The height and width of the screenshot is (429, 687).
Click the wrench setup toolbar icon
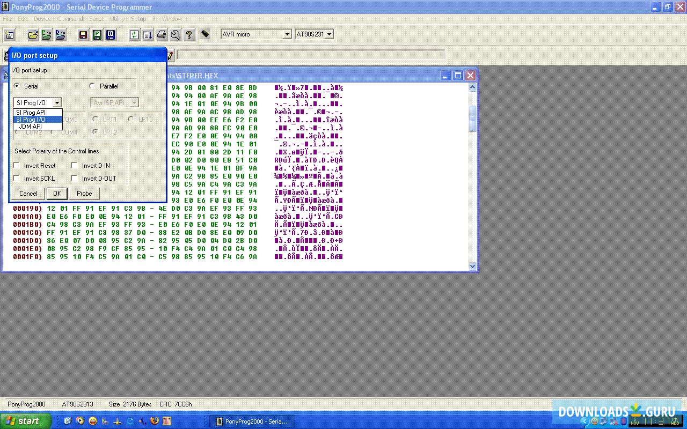pos(175,35)
